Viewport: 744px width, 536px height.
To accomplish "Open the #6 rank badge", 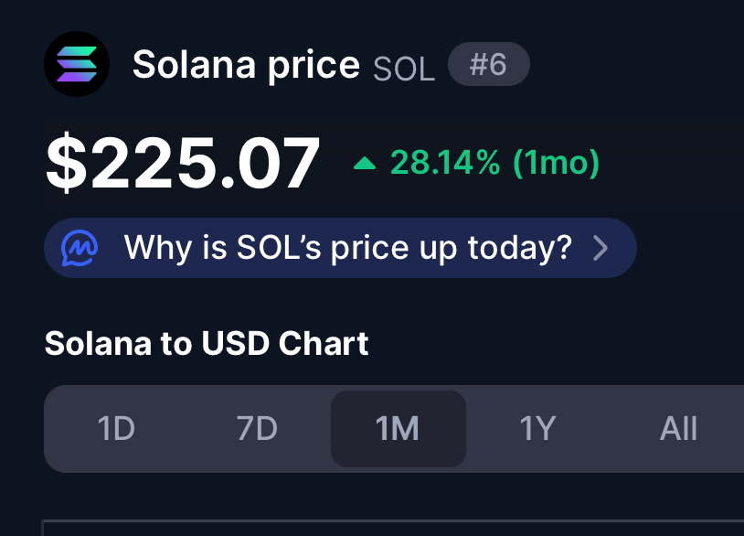I will (x=489, y=64).
